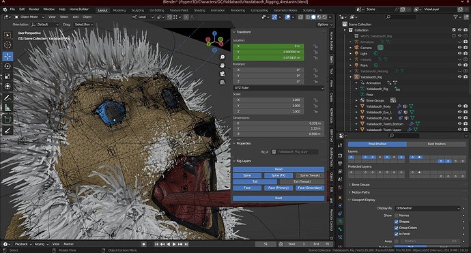The image size is (471, 253).
Task: Toggle the Names show checkbox
Action: (396, 215)
